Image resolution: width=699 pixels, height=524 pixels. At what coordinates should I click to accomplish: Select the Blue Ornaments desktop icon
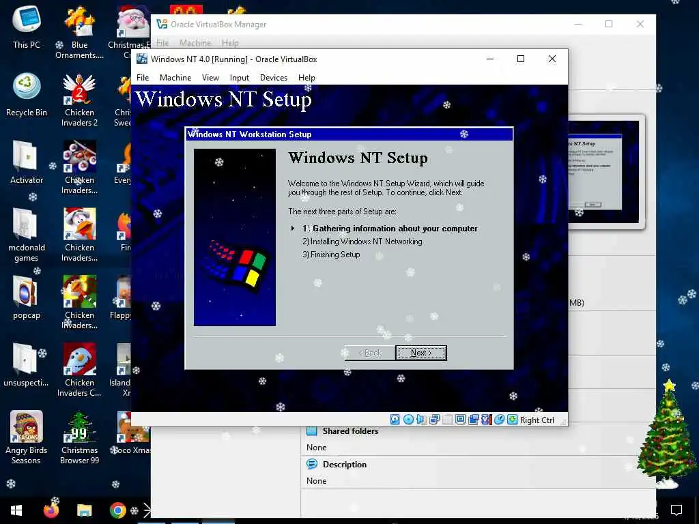pos(79,32)
